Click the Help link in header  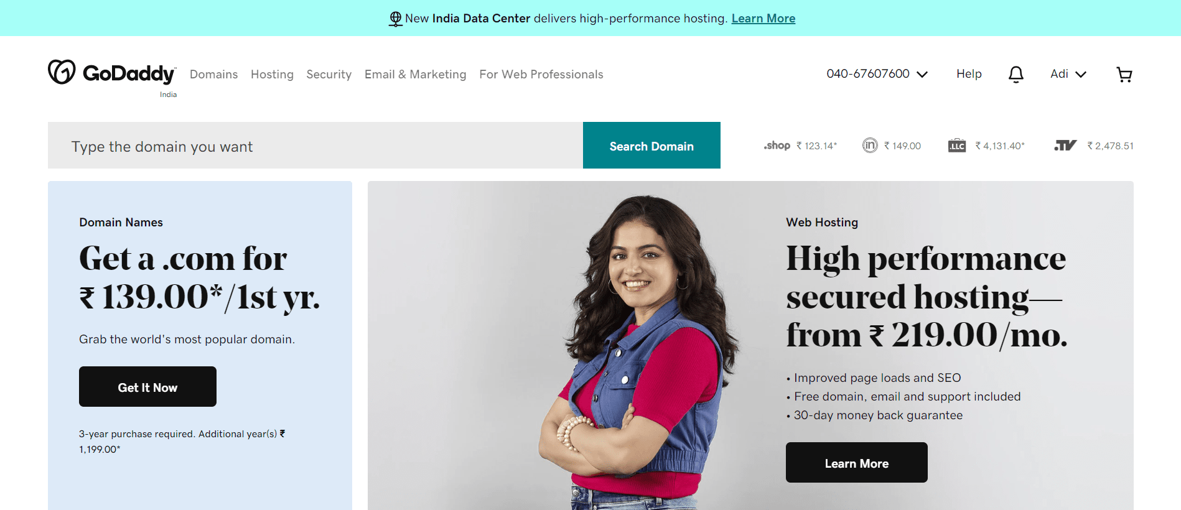(x=969, y=74)
